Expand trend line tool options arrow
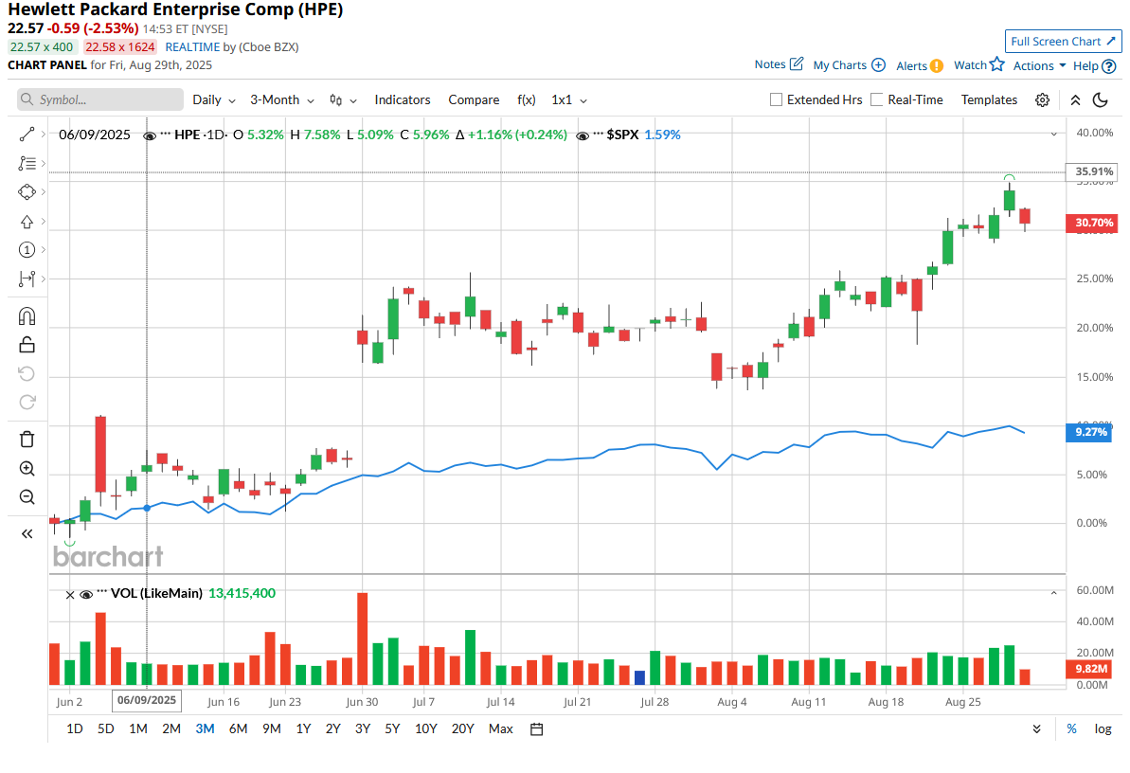This screenshot has width=1130, height=773. 44,135
